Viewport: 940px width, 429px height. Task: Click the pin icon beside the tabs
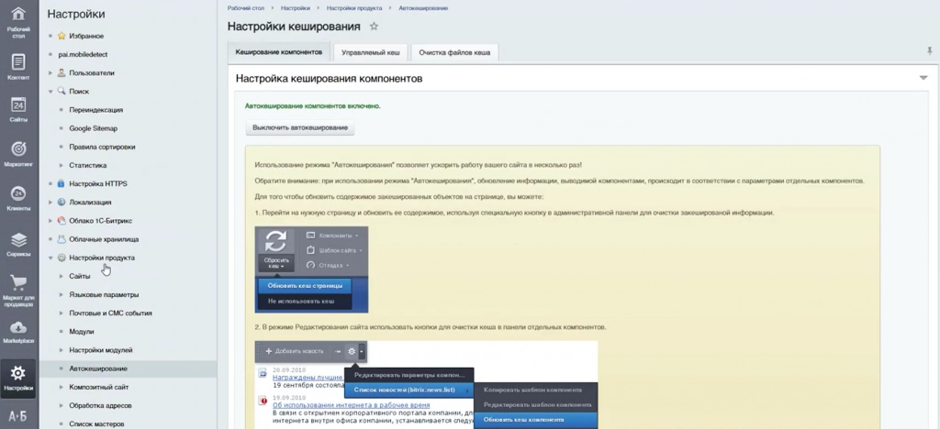pos(929,51)
